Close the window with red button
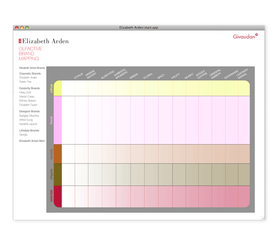 pyautogui.click(x=17, y=27)
